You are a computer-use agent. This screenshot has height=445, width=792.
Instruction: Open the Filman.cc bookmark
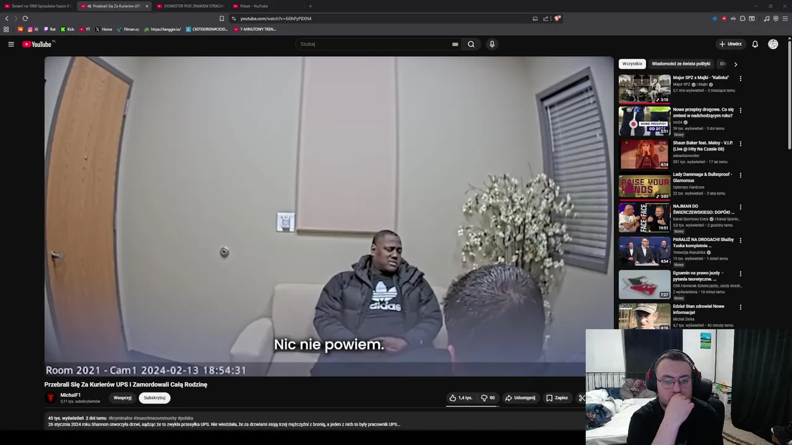128,29
